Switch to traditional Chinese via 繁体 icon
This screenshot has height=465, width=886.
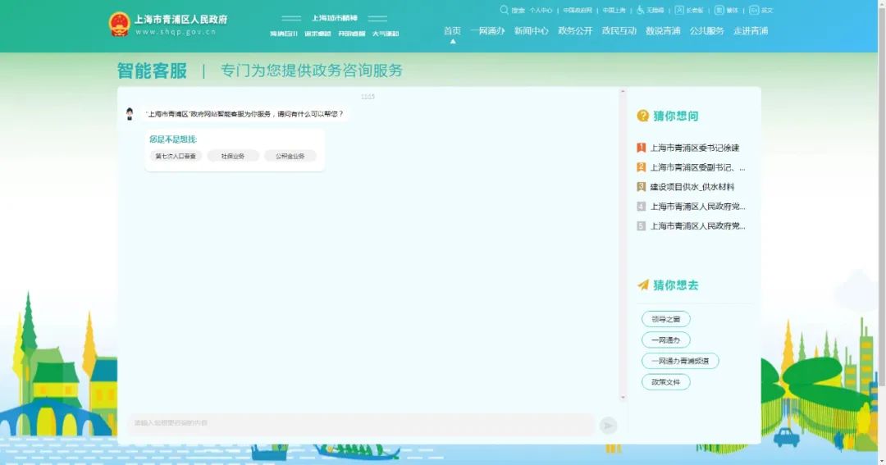pyautogui.click(x=719, y=10)
